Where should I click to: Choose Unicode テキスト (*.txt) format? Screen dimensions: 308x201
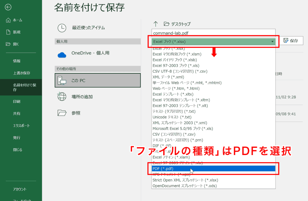click(214, 117)
